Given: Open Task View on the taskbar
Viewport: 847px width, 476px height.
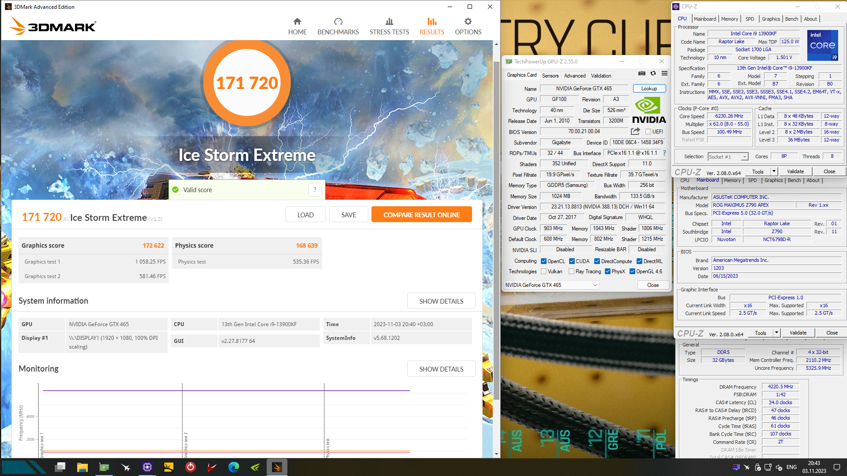Looking at the screenshot, I should (x=60, y=467).
